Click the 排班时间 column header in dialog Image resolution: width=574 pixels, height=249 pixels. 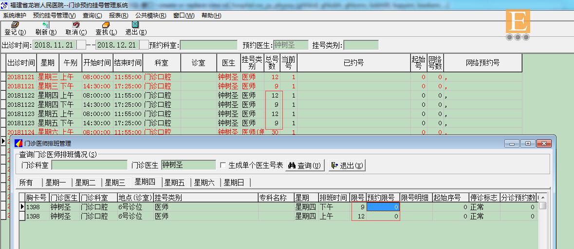(333, 198)
